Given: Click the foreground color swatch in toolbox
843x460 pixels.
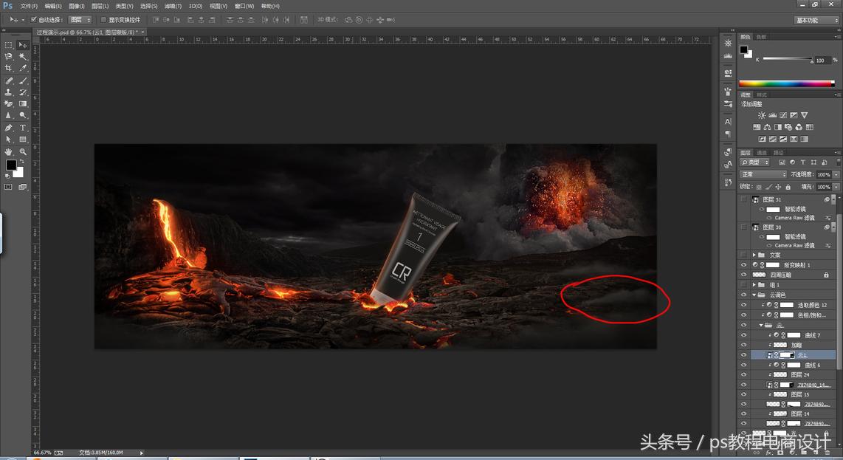Looking at the screenshot, I should pos(11,165).
